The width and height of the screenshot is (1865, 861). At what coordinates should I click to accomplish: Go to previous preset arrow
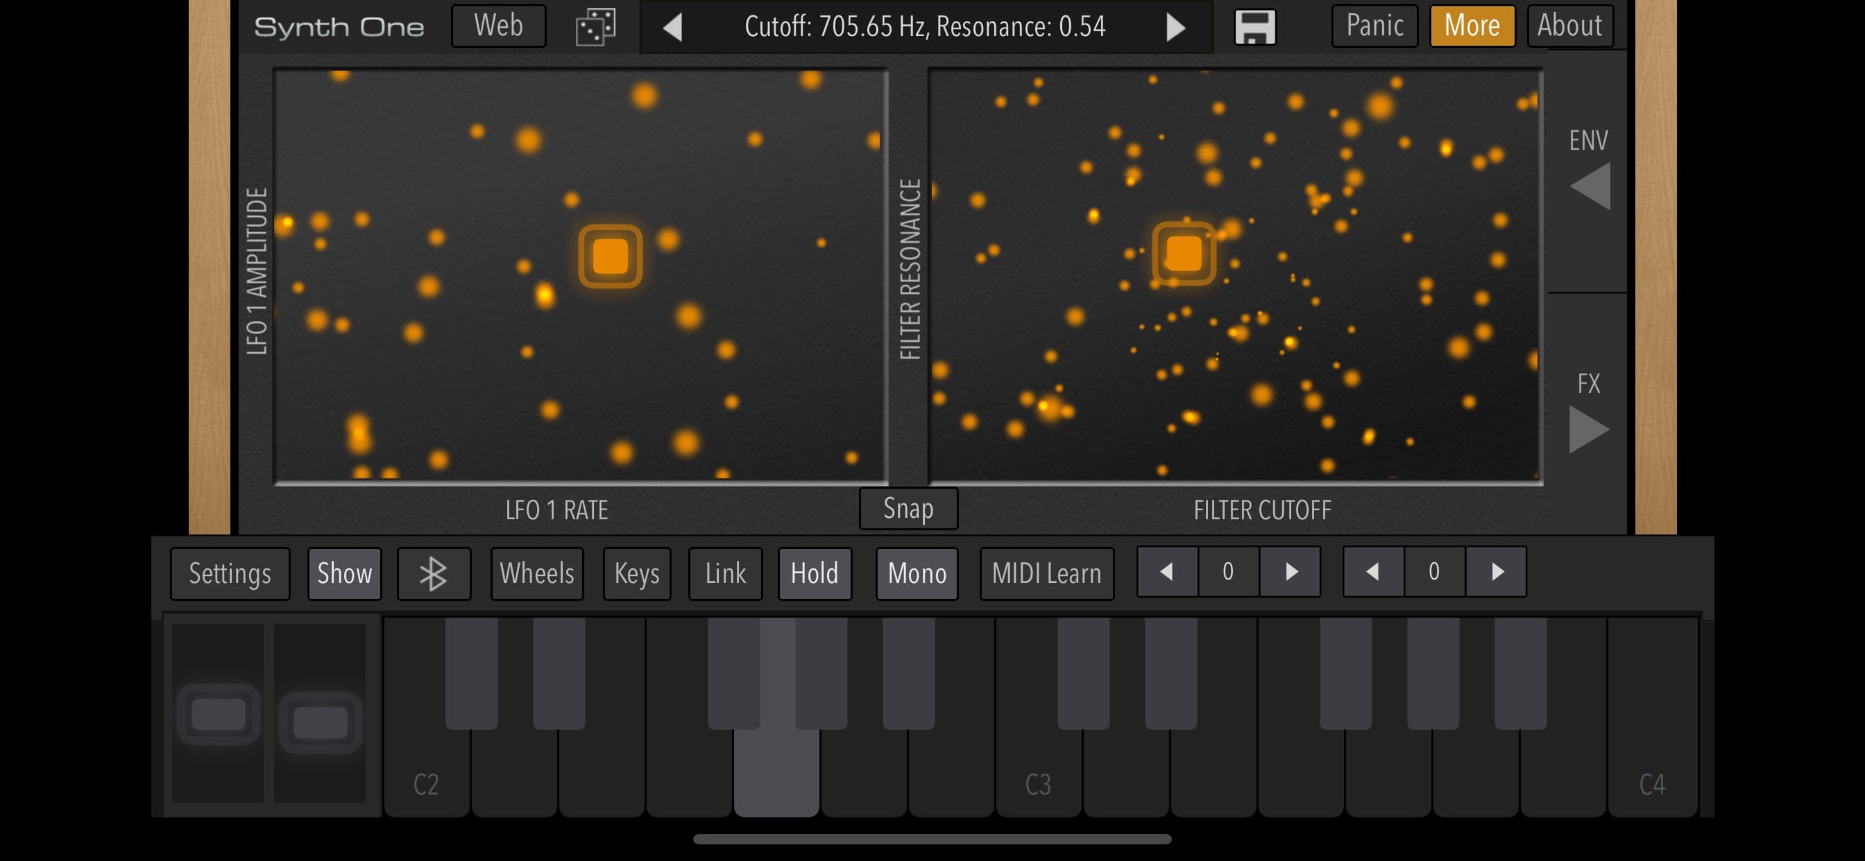click(x=672, y=28)
